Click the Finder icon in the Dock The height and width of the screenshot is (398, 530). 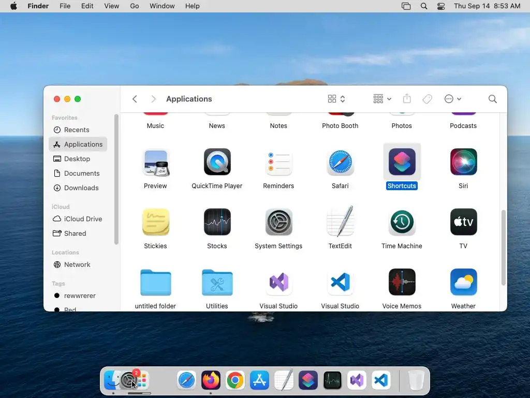[111, 380]
